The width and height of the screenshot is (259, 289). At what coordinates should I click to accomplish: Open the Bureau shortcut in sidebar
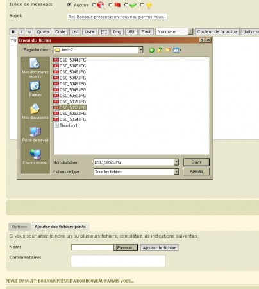(35, 89)
